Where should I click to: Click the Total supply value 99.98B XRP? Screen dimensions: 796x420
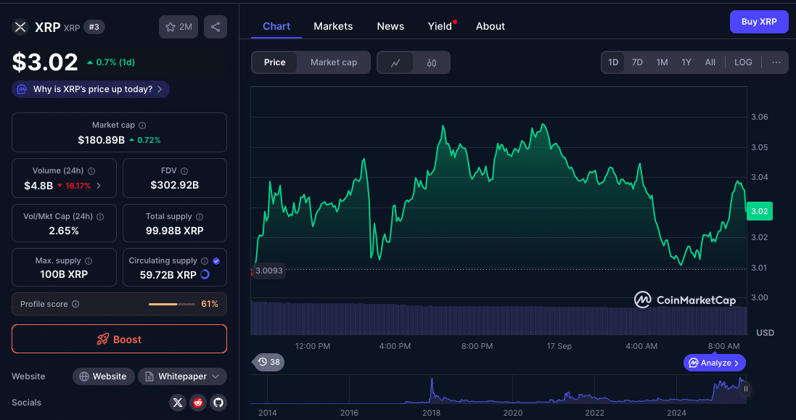point(175,231)
